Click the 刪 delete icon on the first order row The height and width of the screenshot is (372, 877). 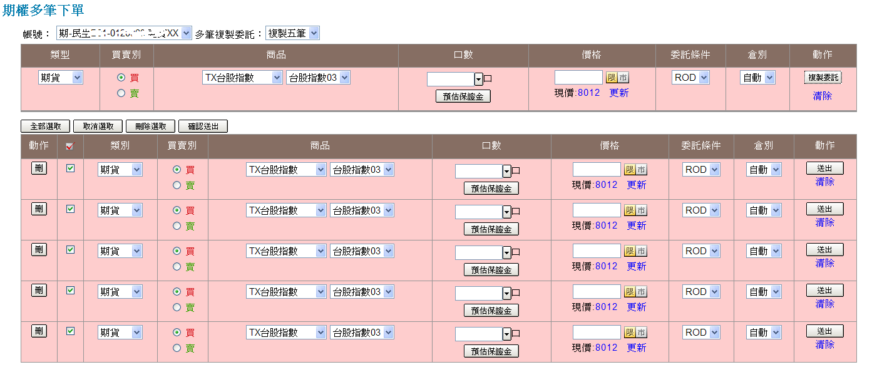click(39, 168)
